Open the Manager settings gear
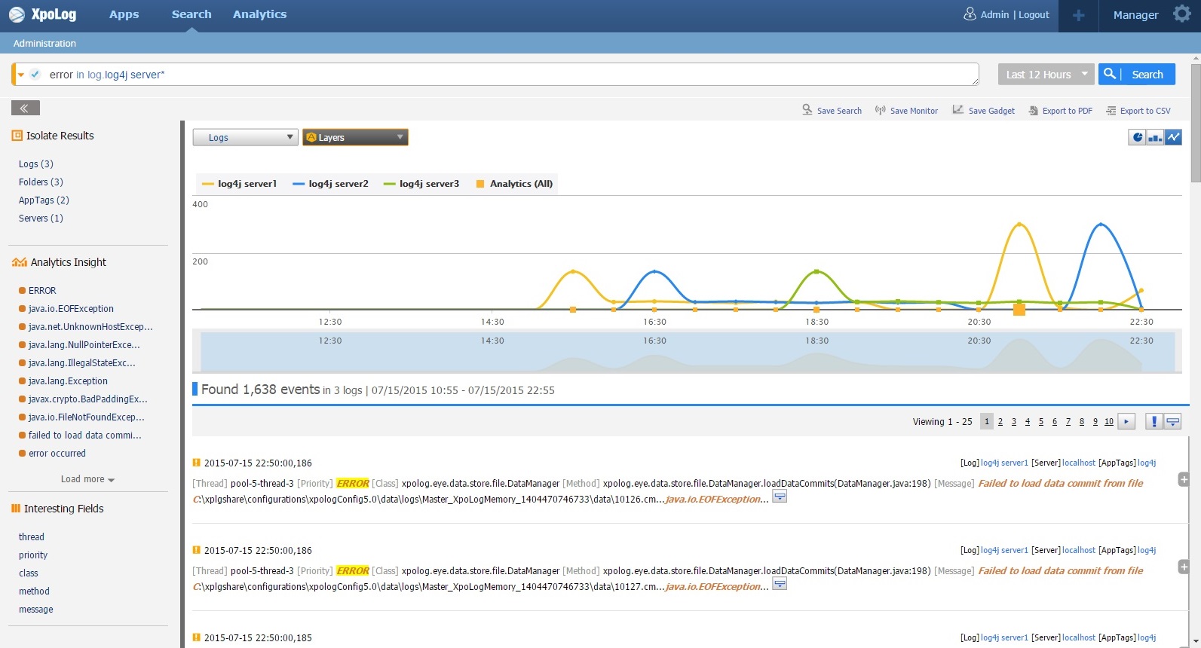The width and height of the screenshot is (1201, 648). pos(1181,14)
